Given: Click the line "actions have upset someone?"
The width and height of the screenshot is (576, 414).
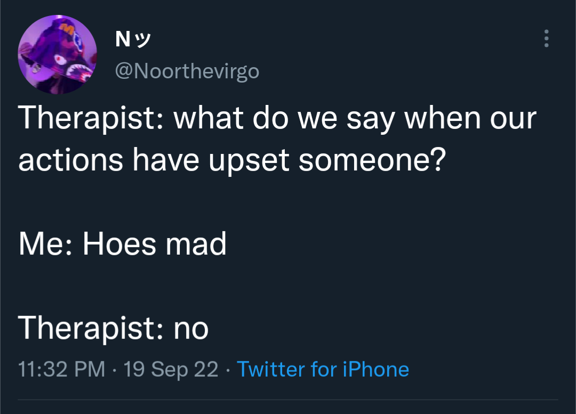Looking at the screenshot, I should 232,160.
